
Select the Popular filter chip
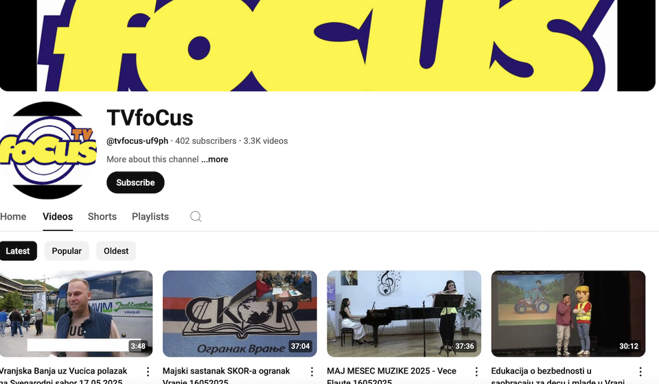(x=67, y=251)
